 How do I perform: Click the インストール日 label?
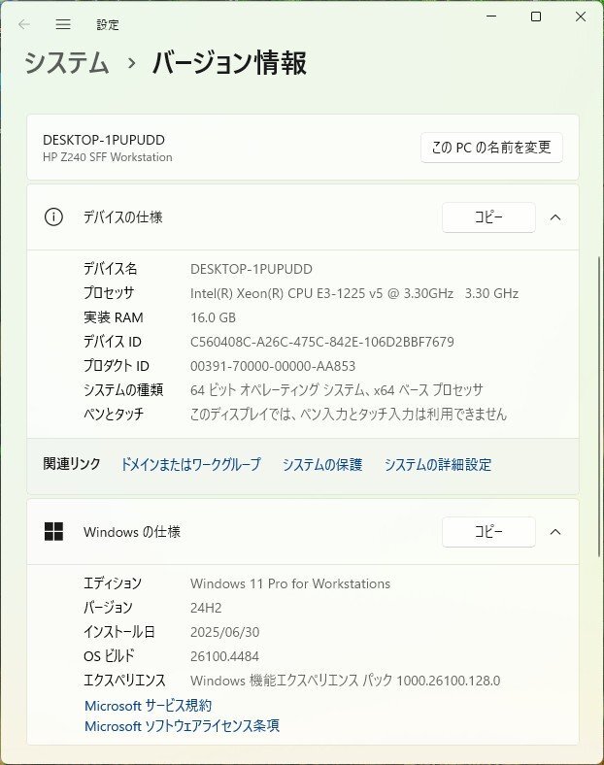coord(119,632)
